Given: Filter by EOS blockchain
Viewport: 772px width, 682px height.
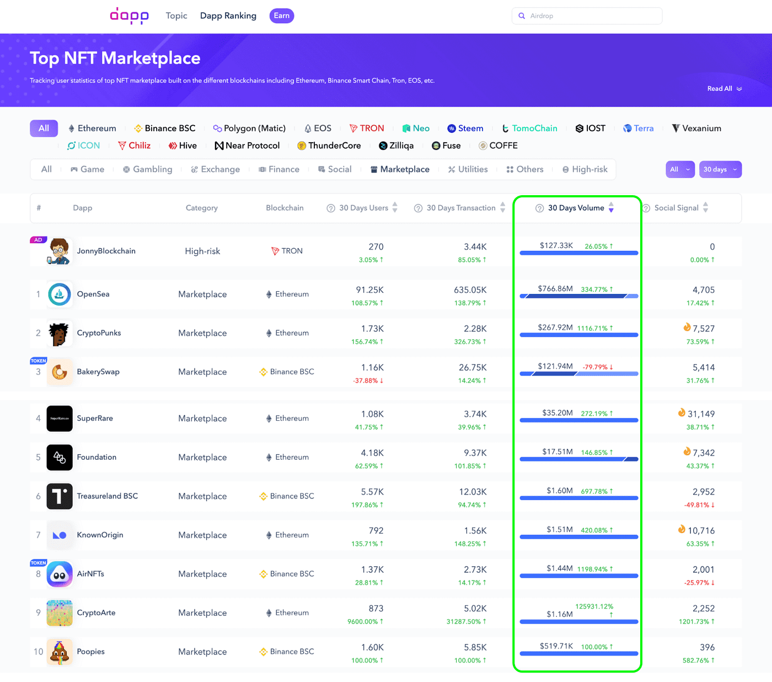Looking at the screenshot, I should coord(318,128).
